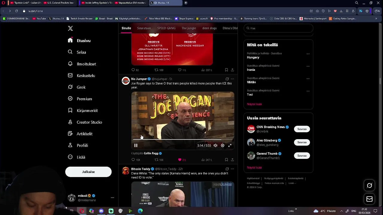Open No Jumper profile avatar
The height and width of the screenshot is (215, 383).
(126, 81)
